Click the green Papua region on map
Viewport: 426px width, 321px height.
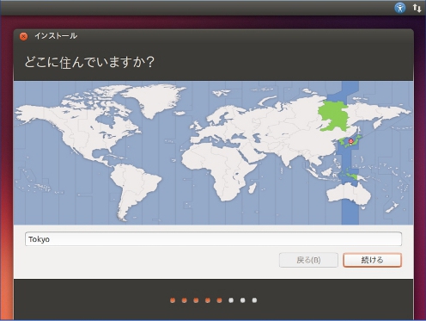[x=353, y=176]
